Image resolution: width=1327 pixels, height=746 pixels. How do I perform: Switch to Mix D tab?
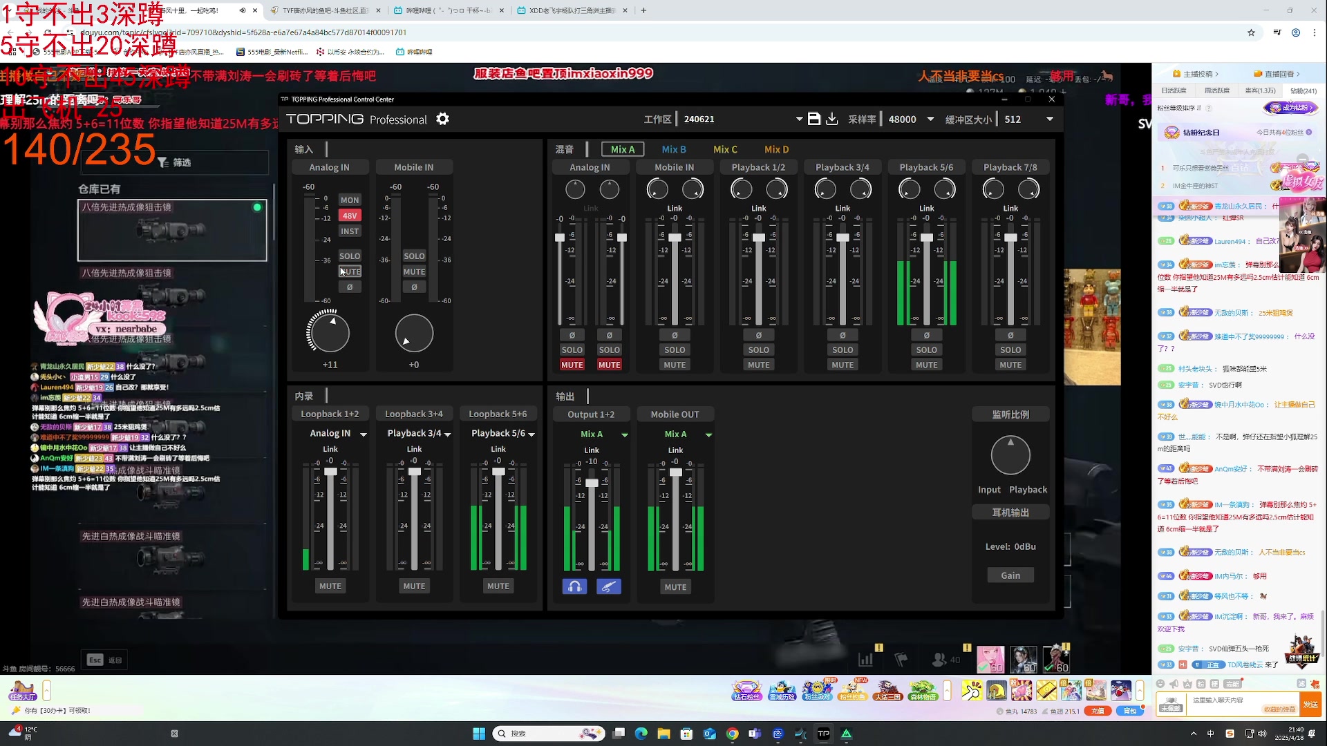click(776, 149)
